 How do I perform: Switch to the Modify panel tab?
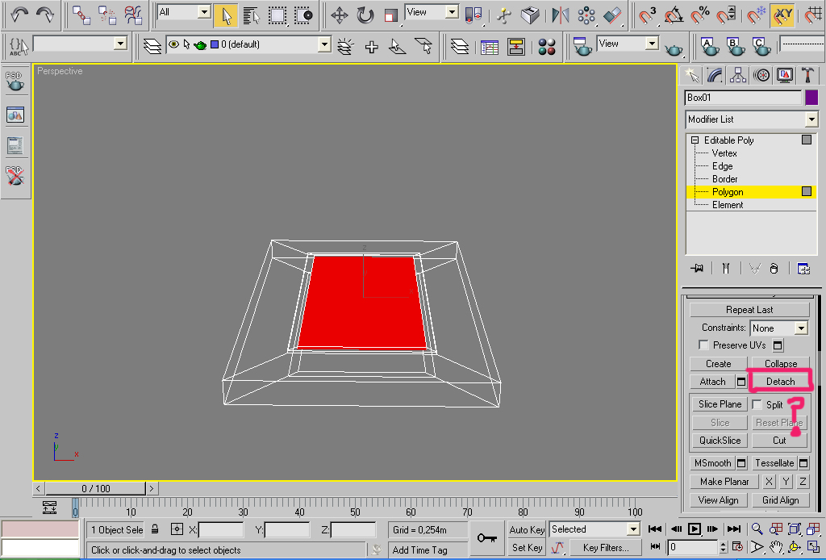click(715, 75)
